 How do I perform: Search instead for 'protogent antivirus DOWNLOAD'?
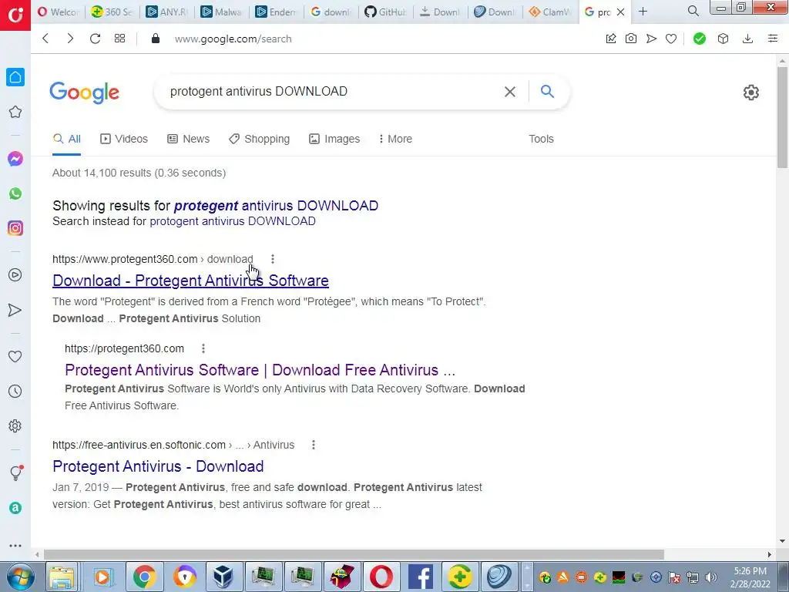click(x=233, y=221)
